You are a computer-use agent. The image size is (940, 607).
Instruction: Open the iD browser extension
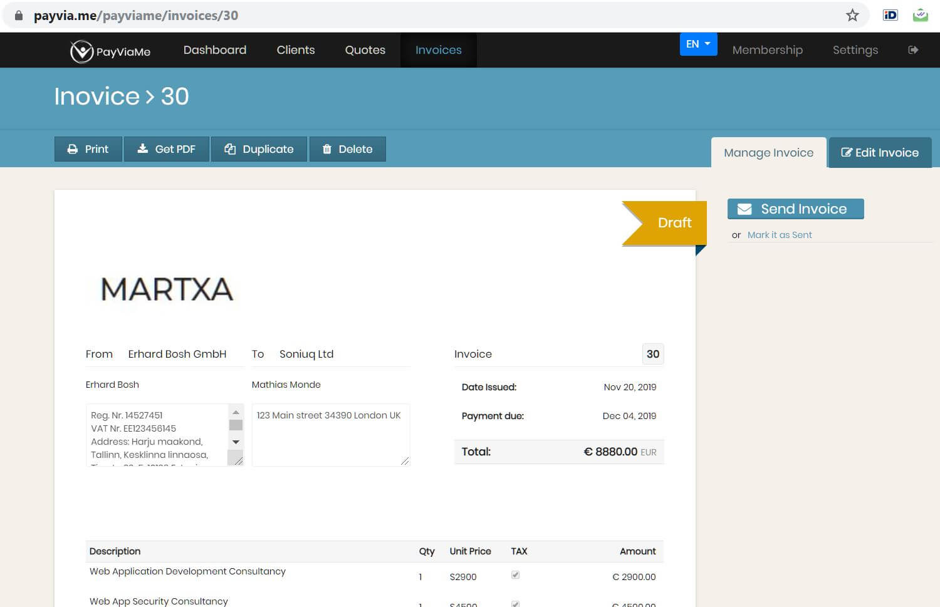tap(890, 15)
